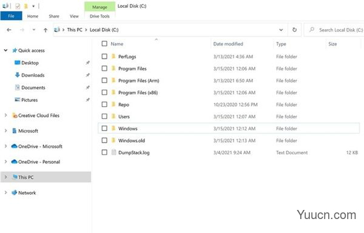364x233 pixels.
Task: Open Downloads in Quick access
Action: pyautogui.click(x=33, y=75)
